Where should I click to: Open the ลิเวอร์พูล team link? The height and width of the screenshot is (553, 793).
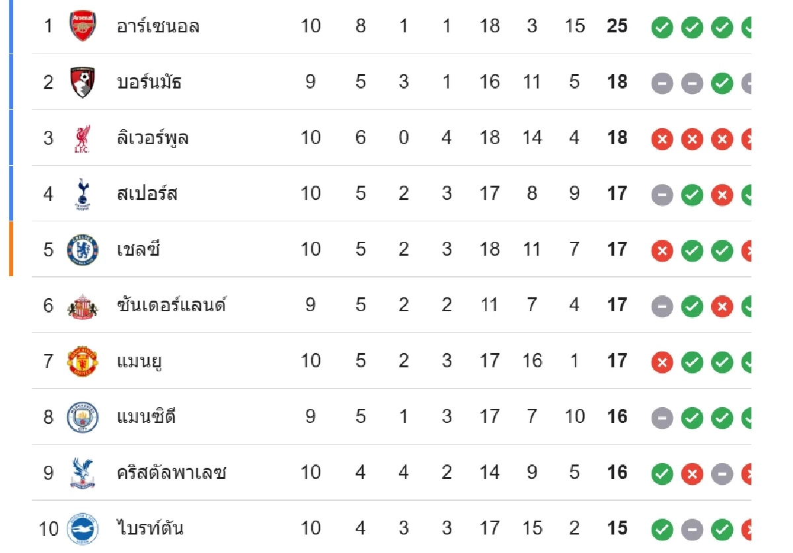(153, 138)
